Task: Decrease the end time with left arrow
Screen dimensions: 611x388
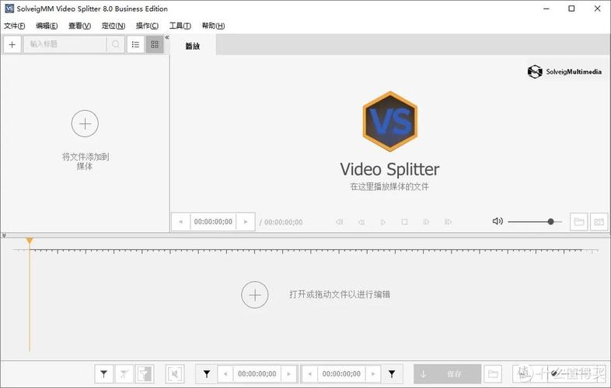Action: click(310, 374)
